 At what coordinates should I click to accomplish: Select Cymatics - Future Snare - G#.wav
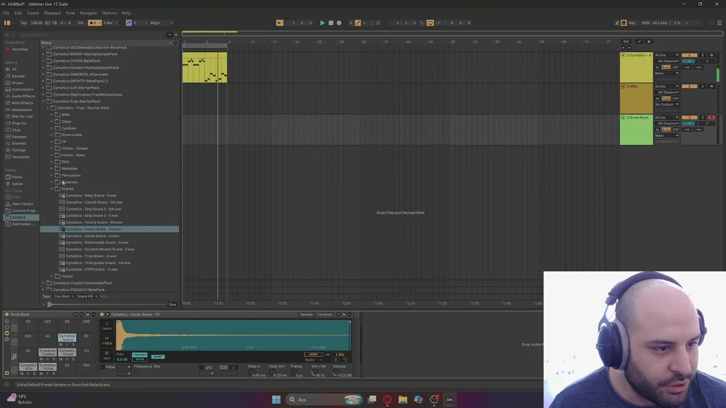(94, 222)
